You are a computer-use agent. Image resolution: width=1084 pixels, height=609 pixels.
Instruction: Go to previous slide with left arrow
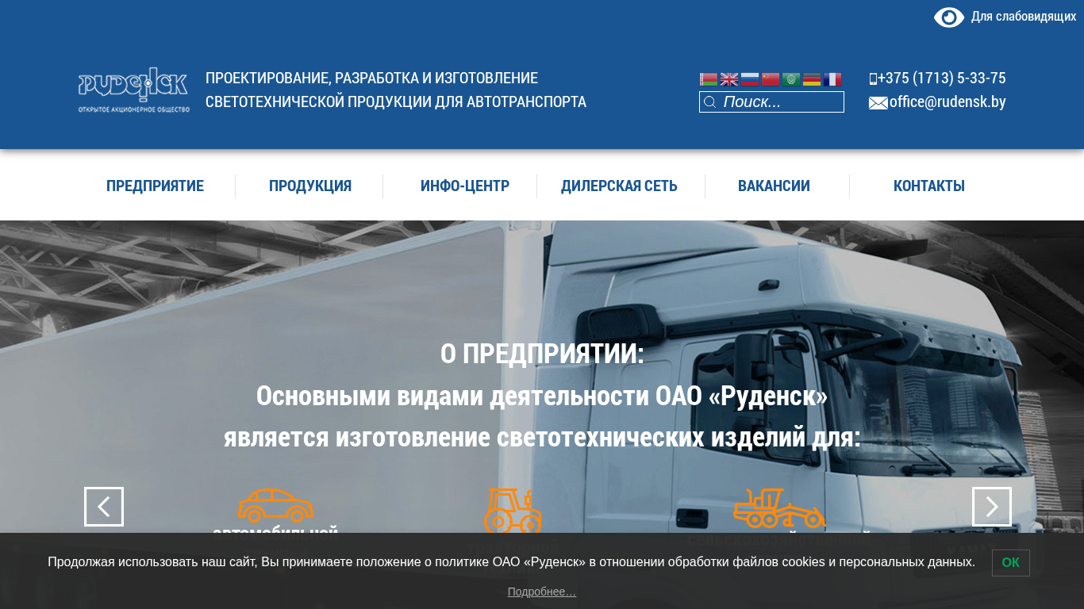tap(104, 507)
